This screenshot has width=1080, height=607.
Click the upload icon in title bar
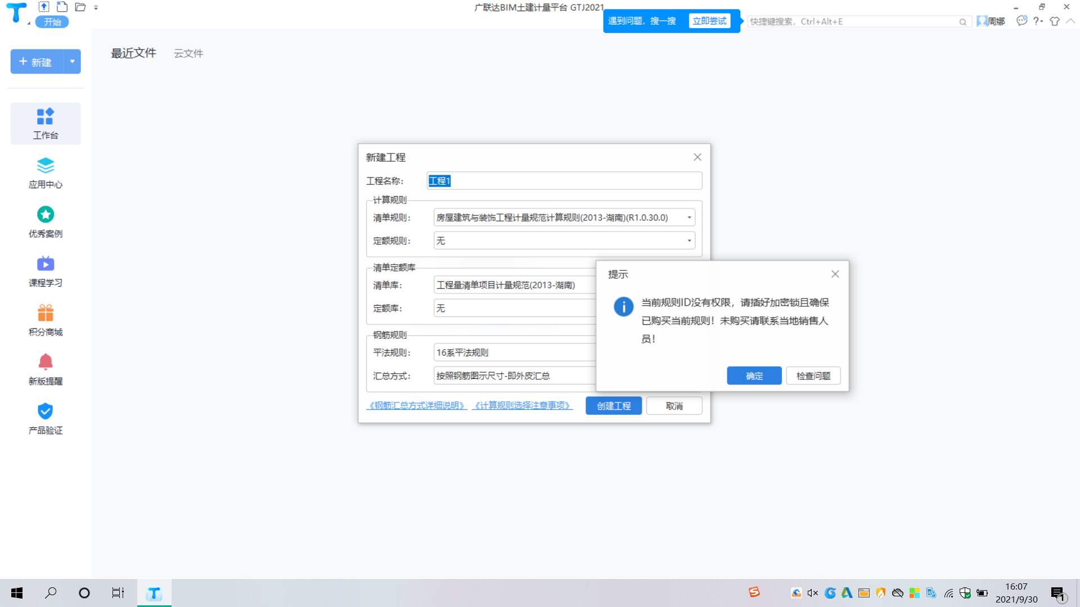pyautogui.click(x=44, y=7)
